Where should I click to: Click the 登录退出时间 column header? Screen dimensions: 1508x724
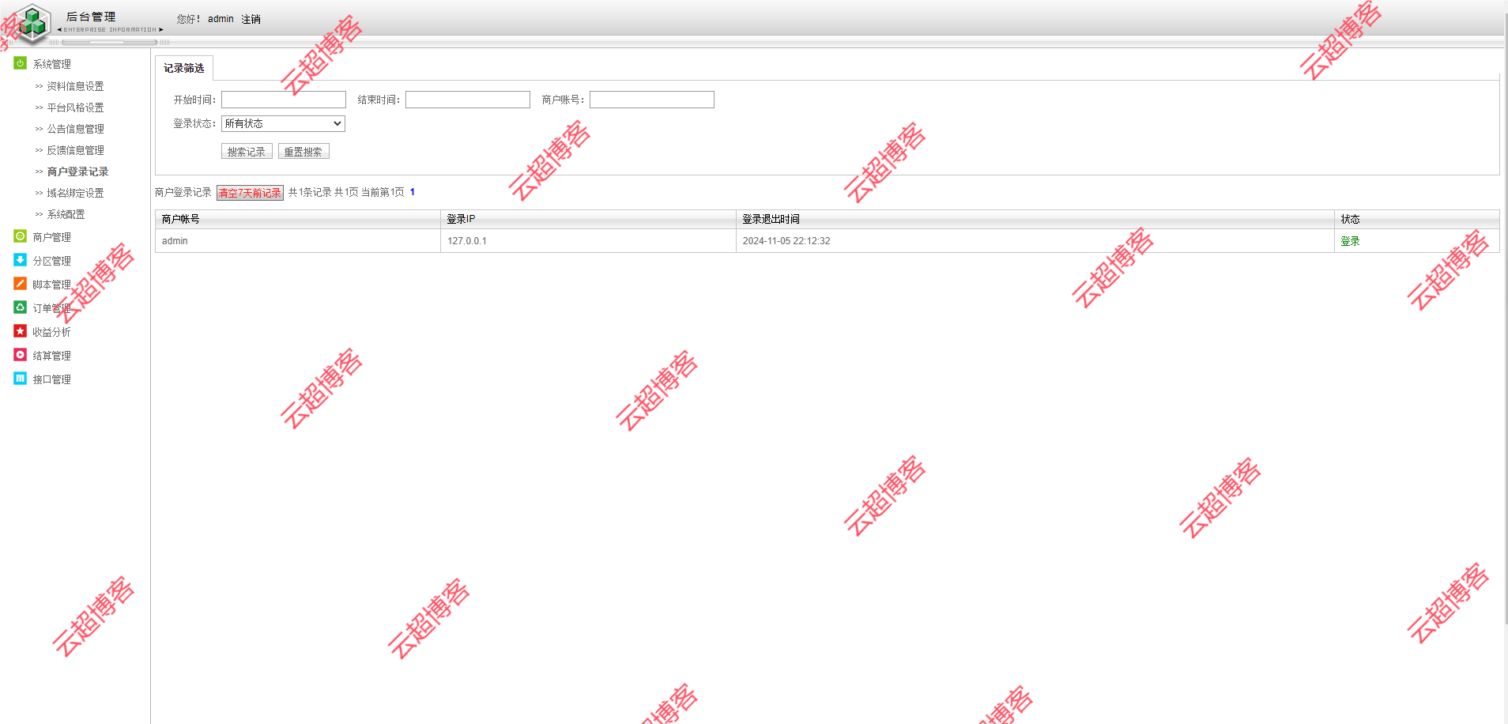coord(1035,219)
